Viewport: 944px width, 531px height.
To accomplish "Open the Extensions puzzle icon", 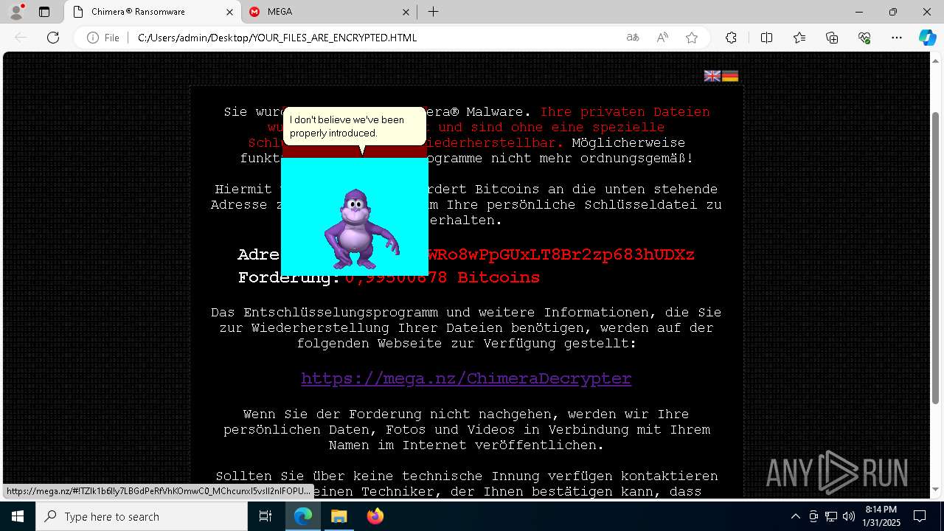I will (x=731, y=38).
